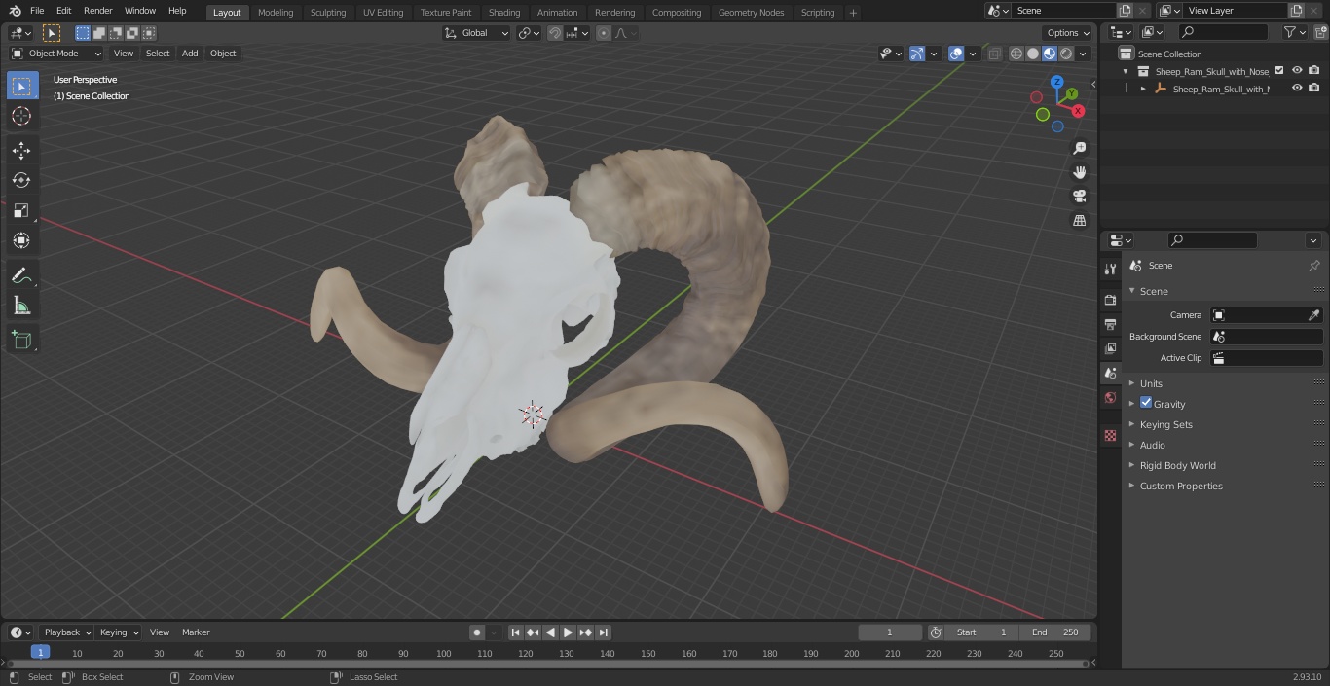This screenshot has height=686, width=1330.
Task: Open the Playback dropdown in timeline
Action: click(x=66, y=632)
